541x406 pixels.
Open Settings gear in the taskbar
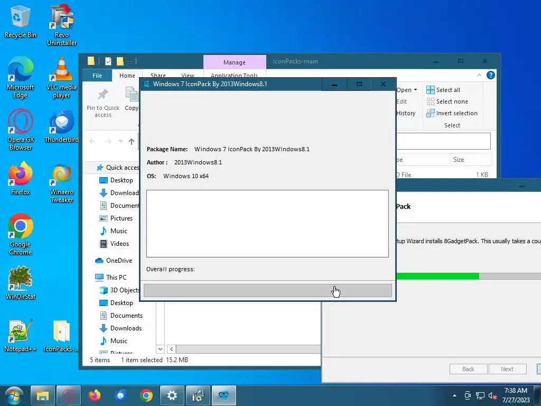[172, 395]
